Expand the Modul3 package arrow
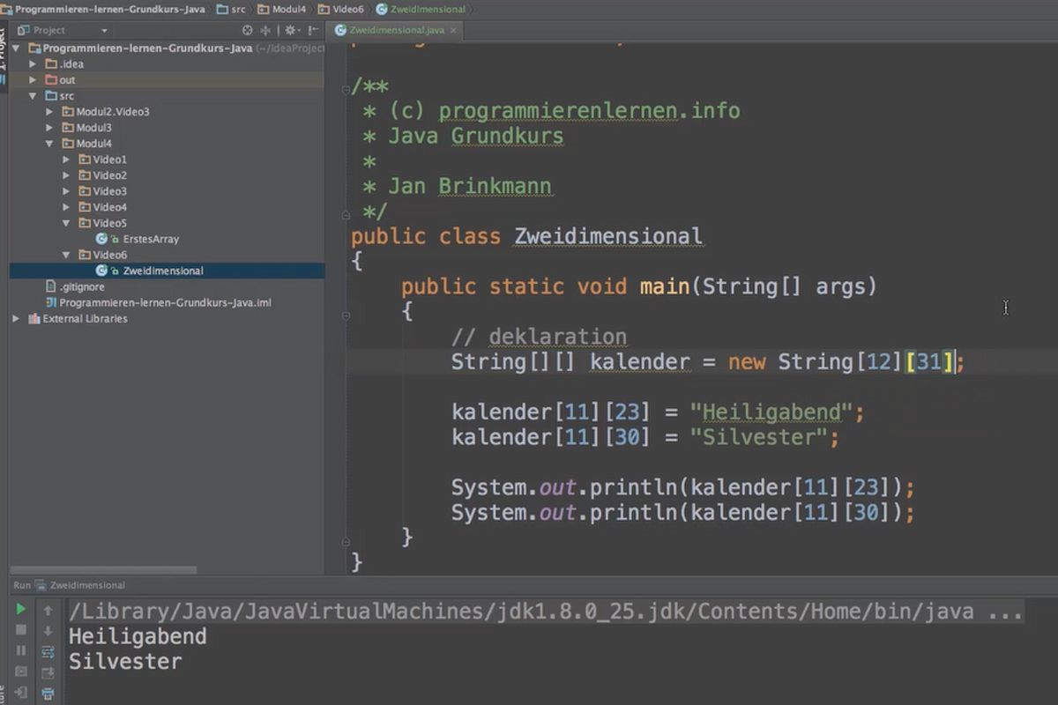The height and width of the screenshot is (705, 1058). (x=50, y=128)
